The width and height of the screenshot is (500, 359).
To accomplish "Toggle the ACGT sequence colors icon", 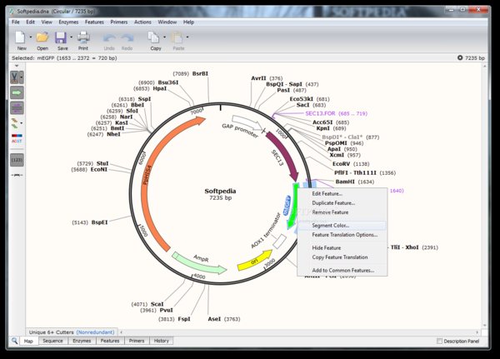I will (17, 140).
